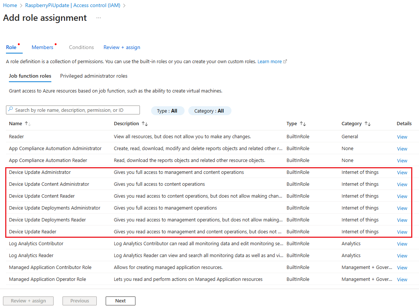
Task: Click 'Gives you full access to management operations' description
Action: click(166, 208)
